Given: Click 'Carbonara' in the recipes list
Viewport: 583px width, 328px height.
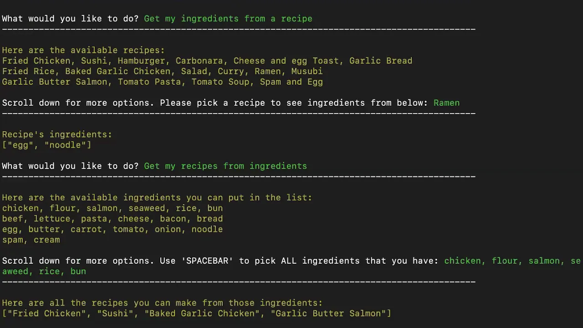Looking at the screenshot, I should 199,61.
